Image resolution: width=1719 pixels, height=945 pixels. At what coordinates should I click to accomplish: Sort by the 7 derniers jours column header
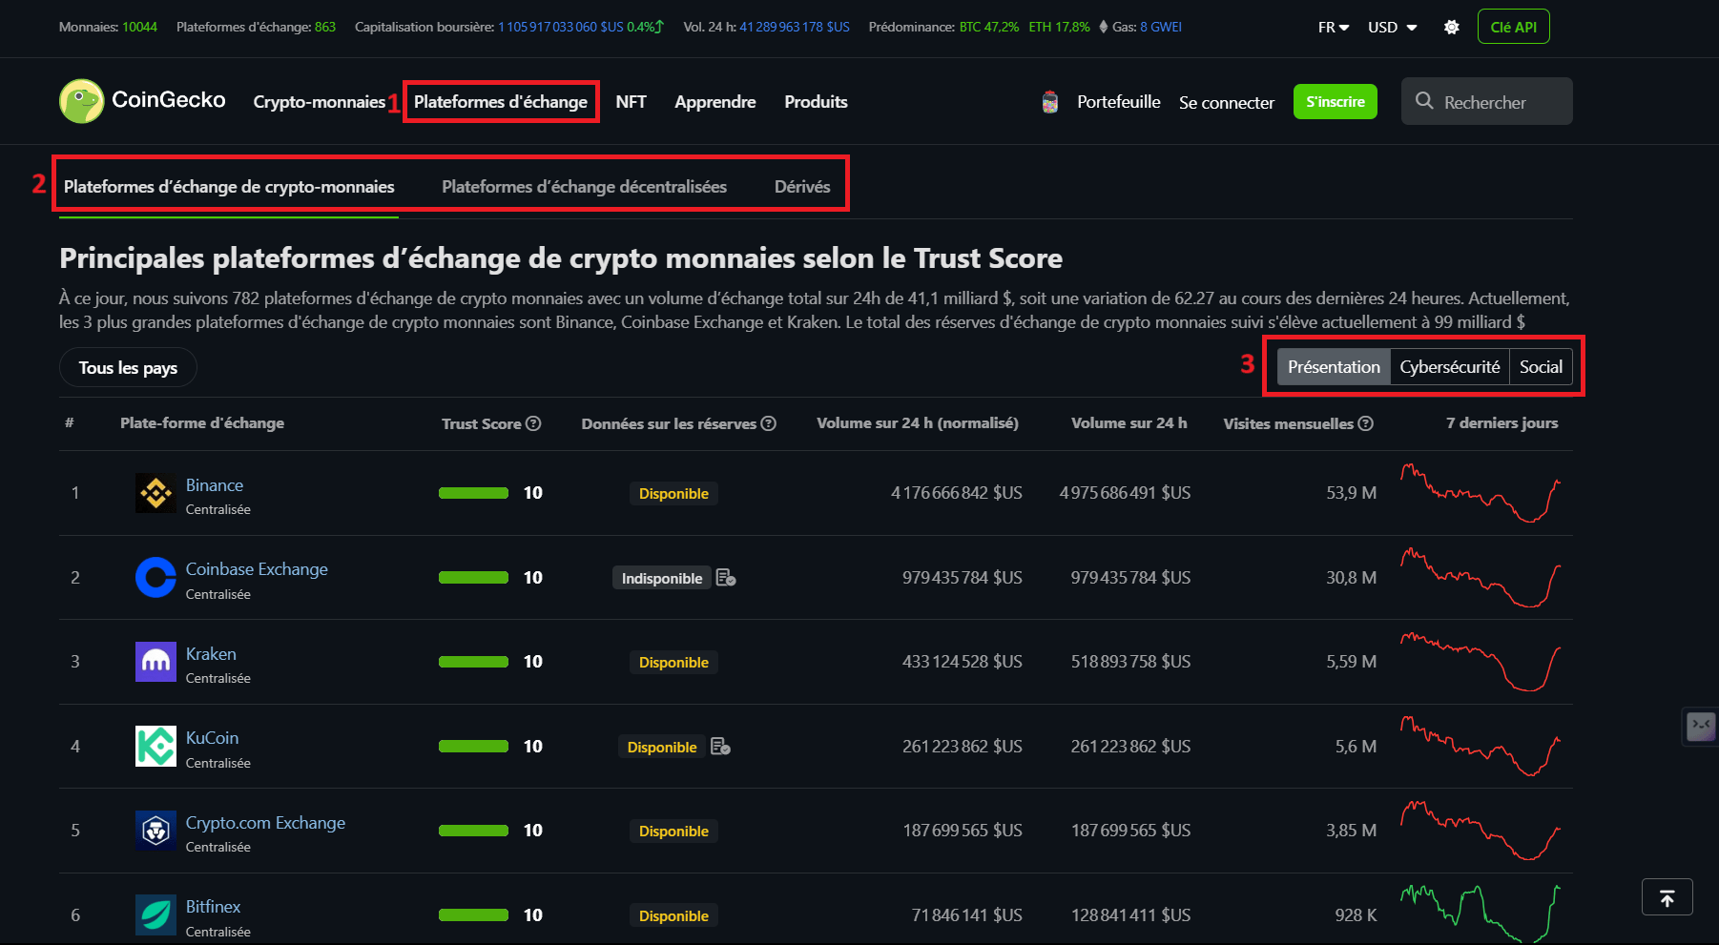[1502, 423]
